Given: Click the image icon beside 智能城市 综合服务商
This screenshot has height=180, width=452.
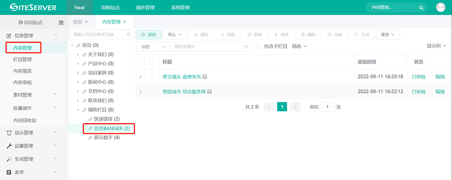Looking at the screenshot, I should 209,92.
